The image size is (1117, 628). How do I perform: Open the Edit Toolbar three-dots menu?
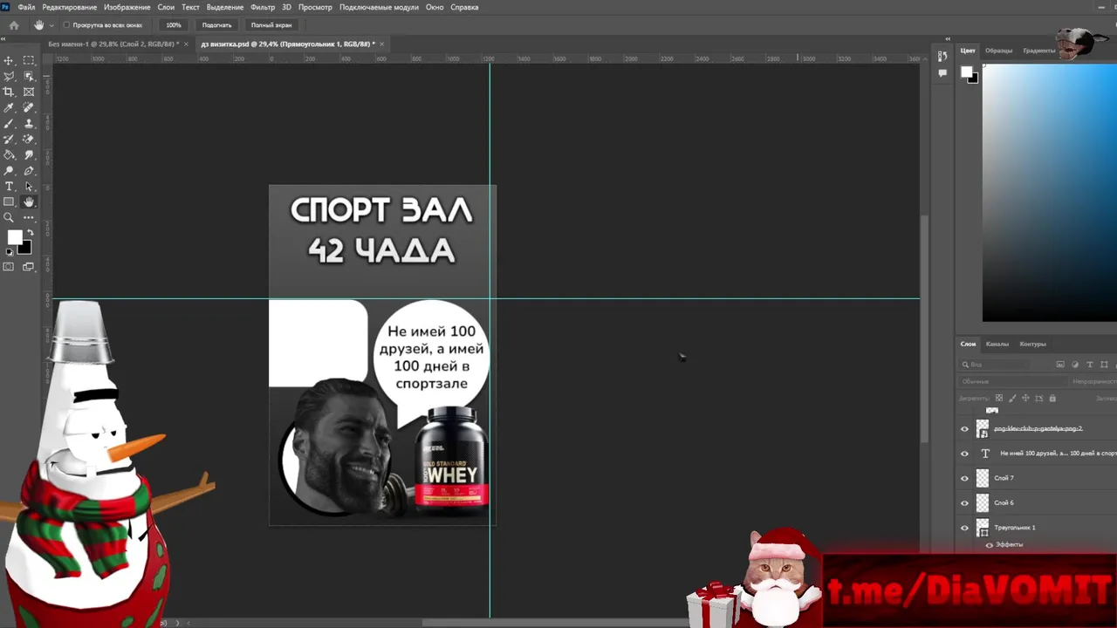pyautogui.click(x=29, y=217)
